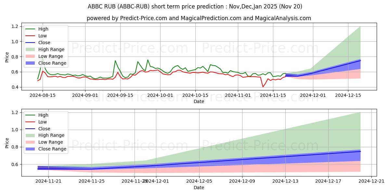Click the Date x-axis label of top chart

(199, 101)
